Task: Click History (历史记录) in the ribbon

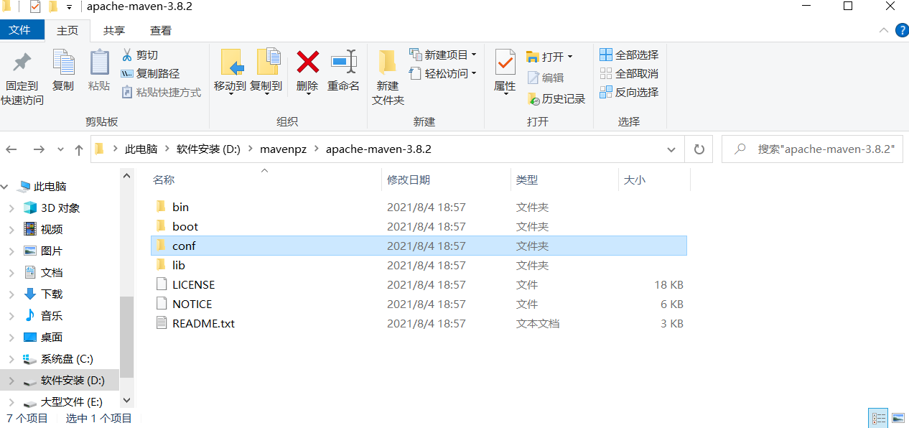Action: pos(556,98)
